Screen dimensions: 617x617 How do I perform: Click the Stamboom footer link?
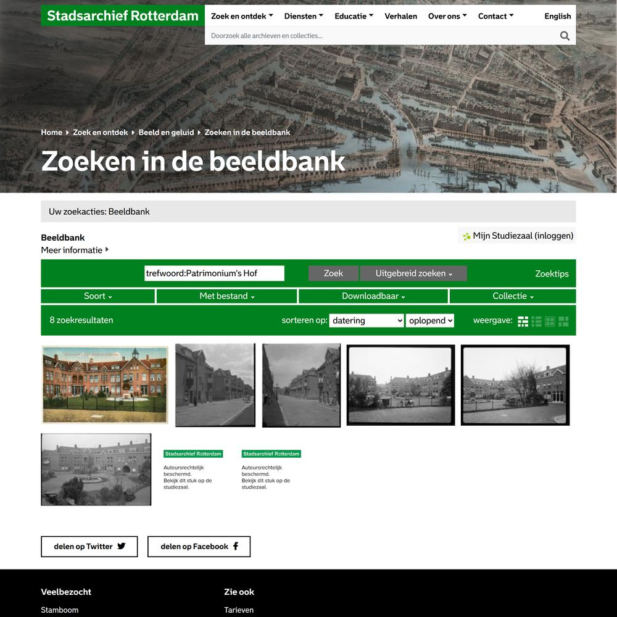(x=60, y=610)
